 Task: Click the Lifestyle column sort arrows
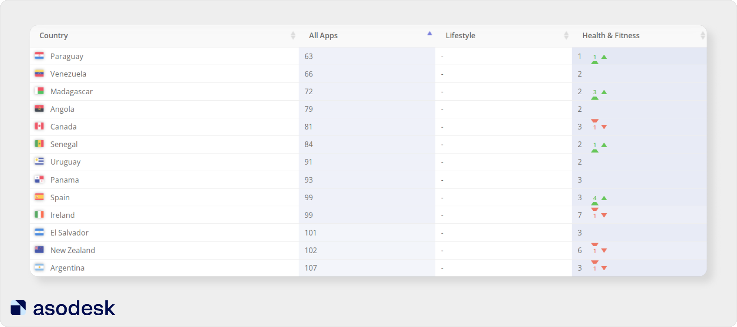pyautogui.click(x=566, y=36)
